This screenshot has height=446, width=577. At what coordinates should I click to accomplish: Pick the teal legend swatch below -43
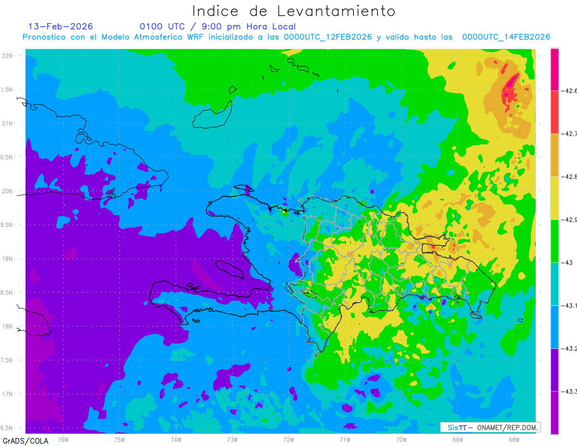coord(554,284)
